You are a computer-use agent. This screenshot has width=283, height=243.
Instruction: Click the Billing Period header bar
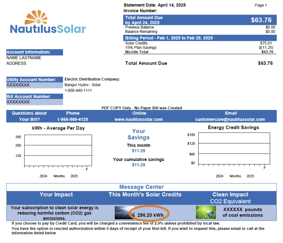click(199, 38)
